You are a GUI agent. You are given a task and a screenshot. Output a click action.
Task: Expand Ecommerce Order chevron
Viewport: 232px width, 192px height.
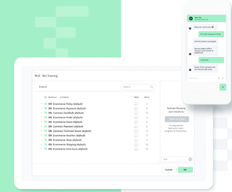pyautogui.click(x=41, y=117)
